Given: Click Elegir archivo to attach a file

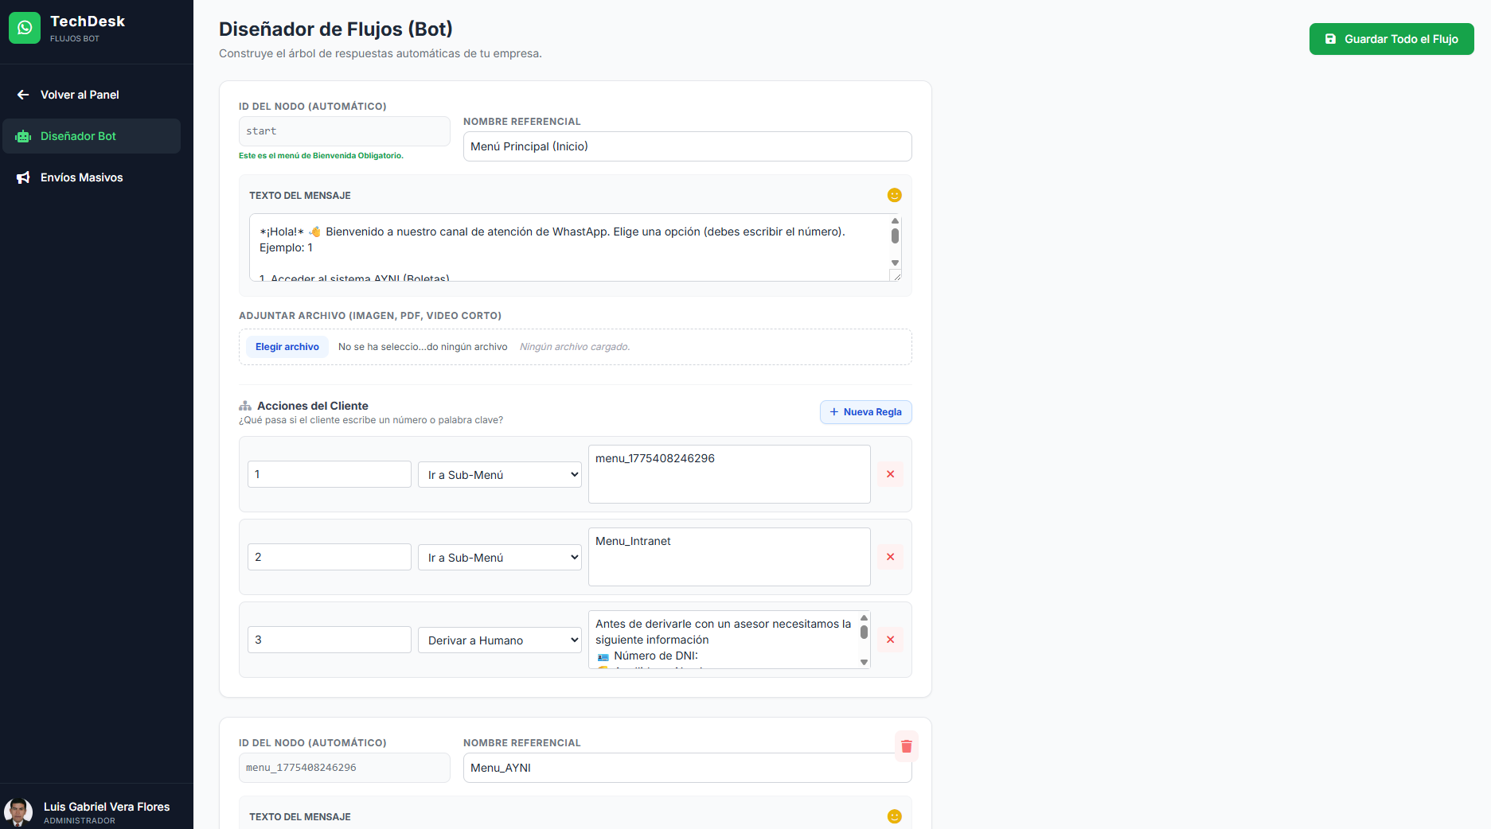Looking at the screenshot, I should click(287, 347).
